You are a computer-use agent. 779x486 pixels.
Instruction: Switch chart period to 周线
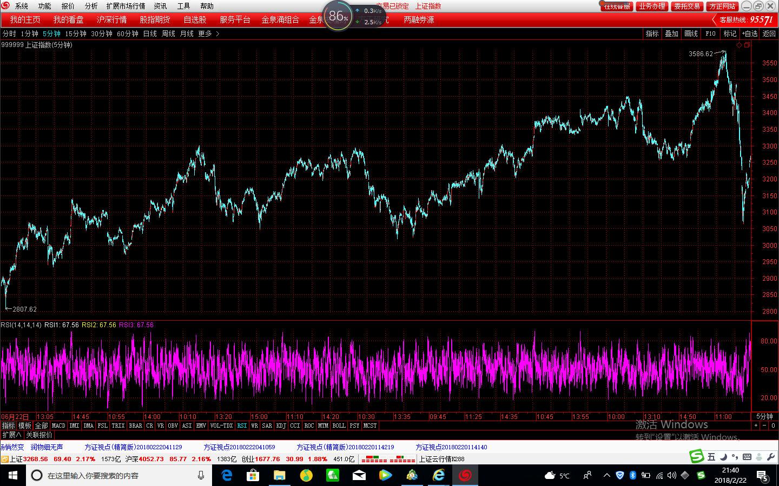(x=168, y=33)
